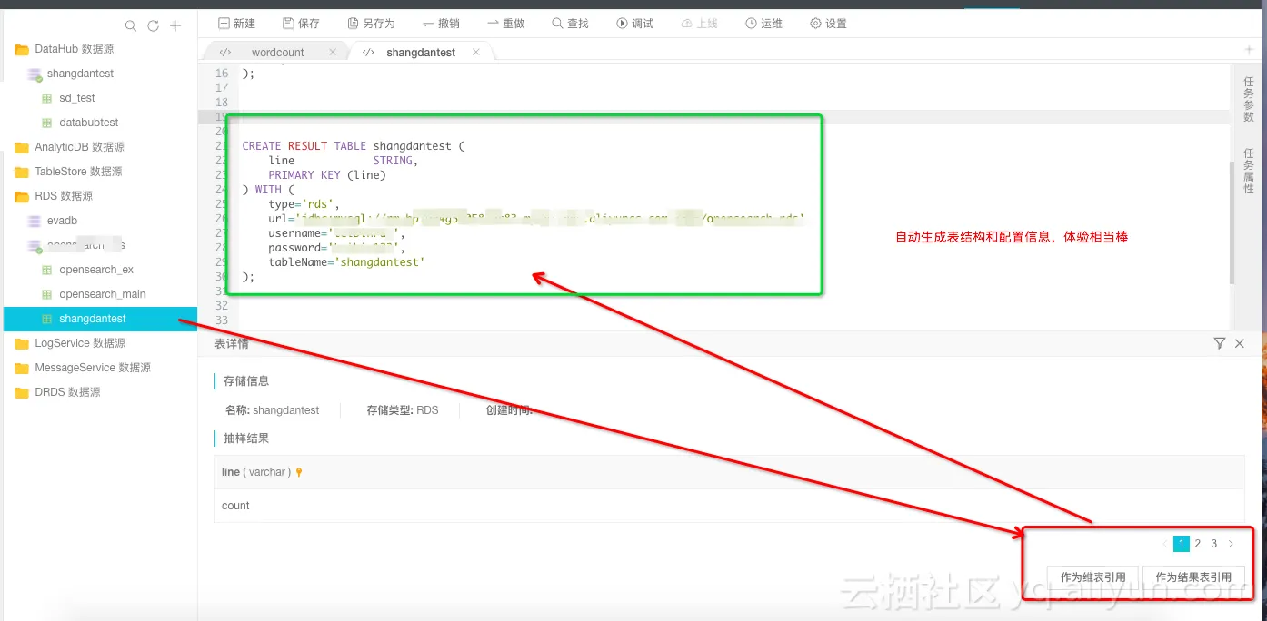Click the 上线 toolbar button
Image resolution: width=1267 pixels, height=621 pixels.
tap(699, 24)
